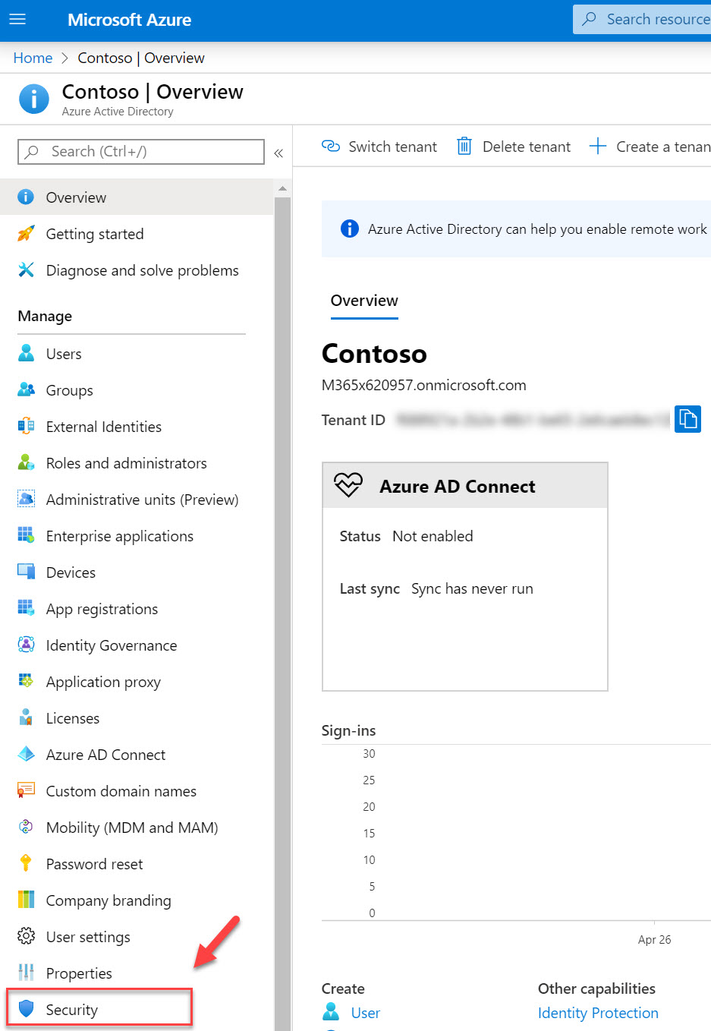This screenshot has height=1031, width=711.
Task: Click the Search (Ctrl+/) field
Action: coord(140,152)
